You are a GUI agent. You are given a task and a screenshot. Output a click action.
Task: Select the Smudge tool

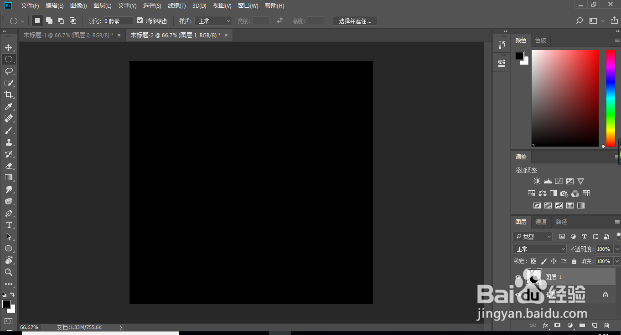[8, 189]
